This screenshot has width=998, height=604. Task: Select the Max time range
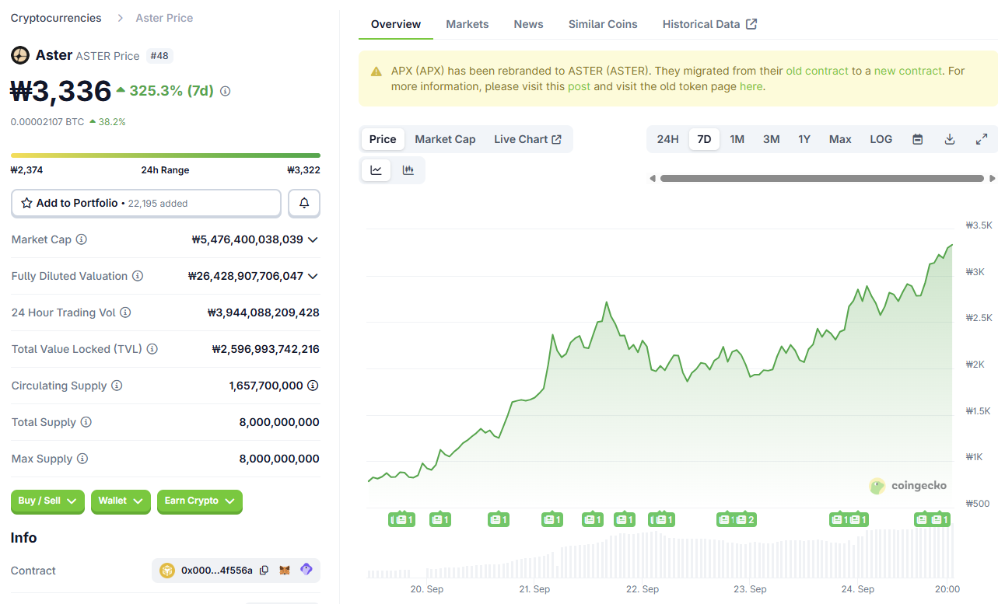click(x=840, y=139)
